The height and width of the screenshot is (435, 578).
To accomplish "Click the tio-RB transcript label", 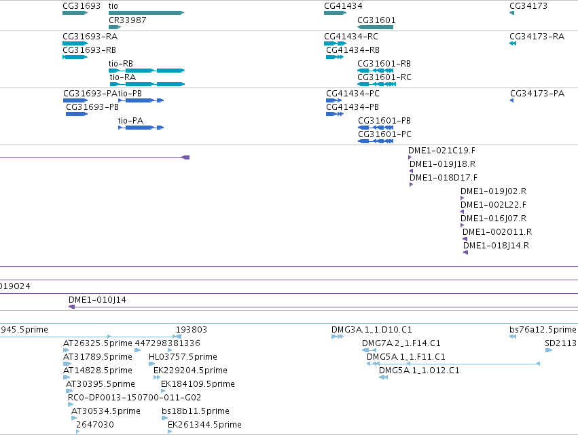I will pyautogui.click(x=120, y=64).
